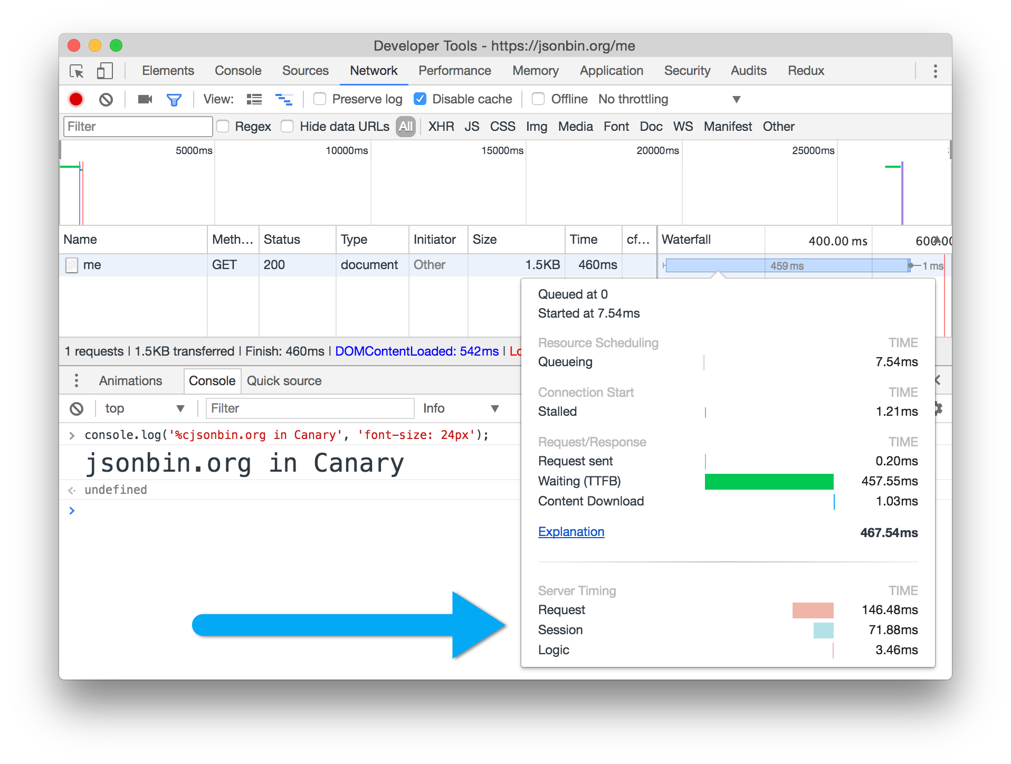Filter requests by Media
The height and width of the screenshot is (764, 1011).
coord(575,127)
